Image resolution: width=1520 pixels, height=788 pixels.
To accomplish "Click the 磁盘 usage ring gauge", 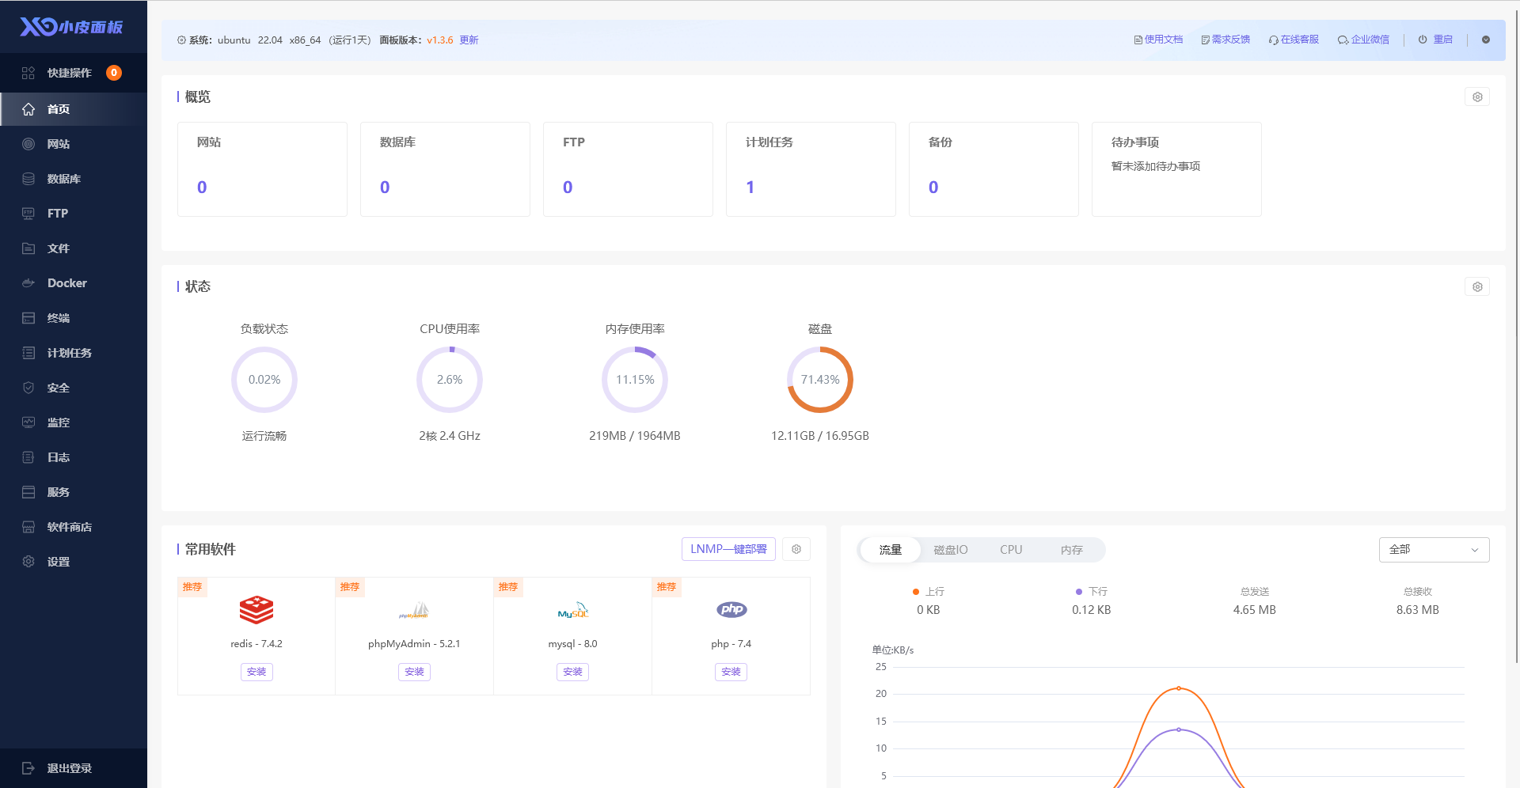I will pos(819,380).
